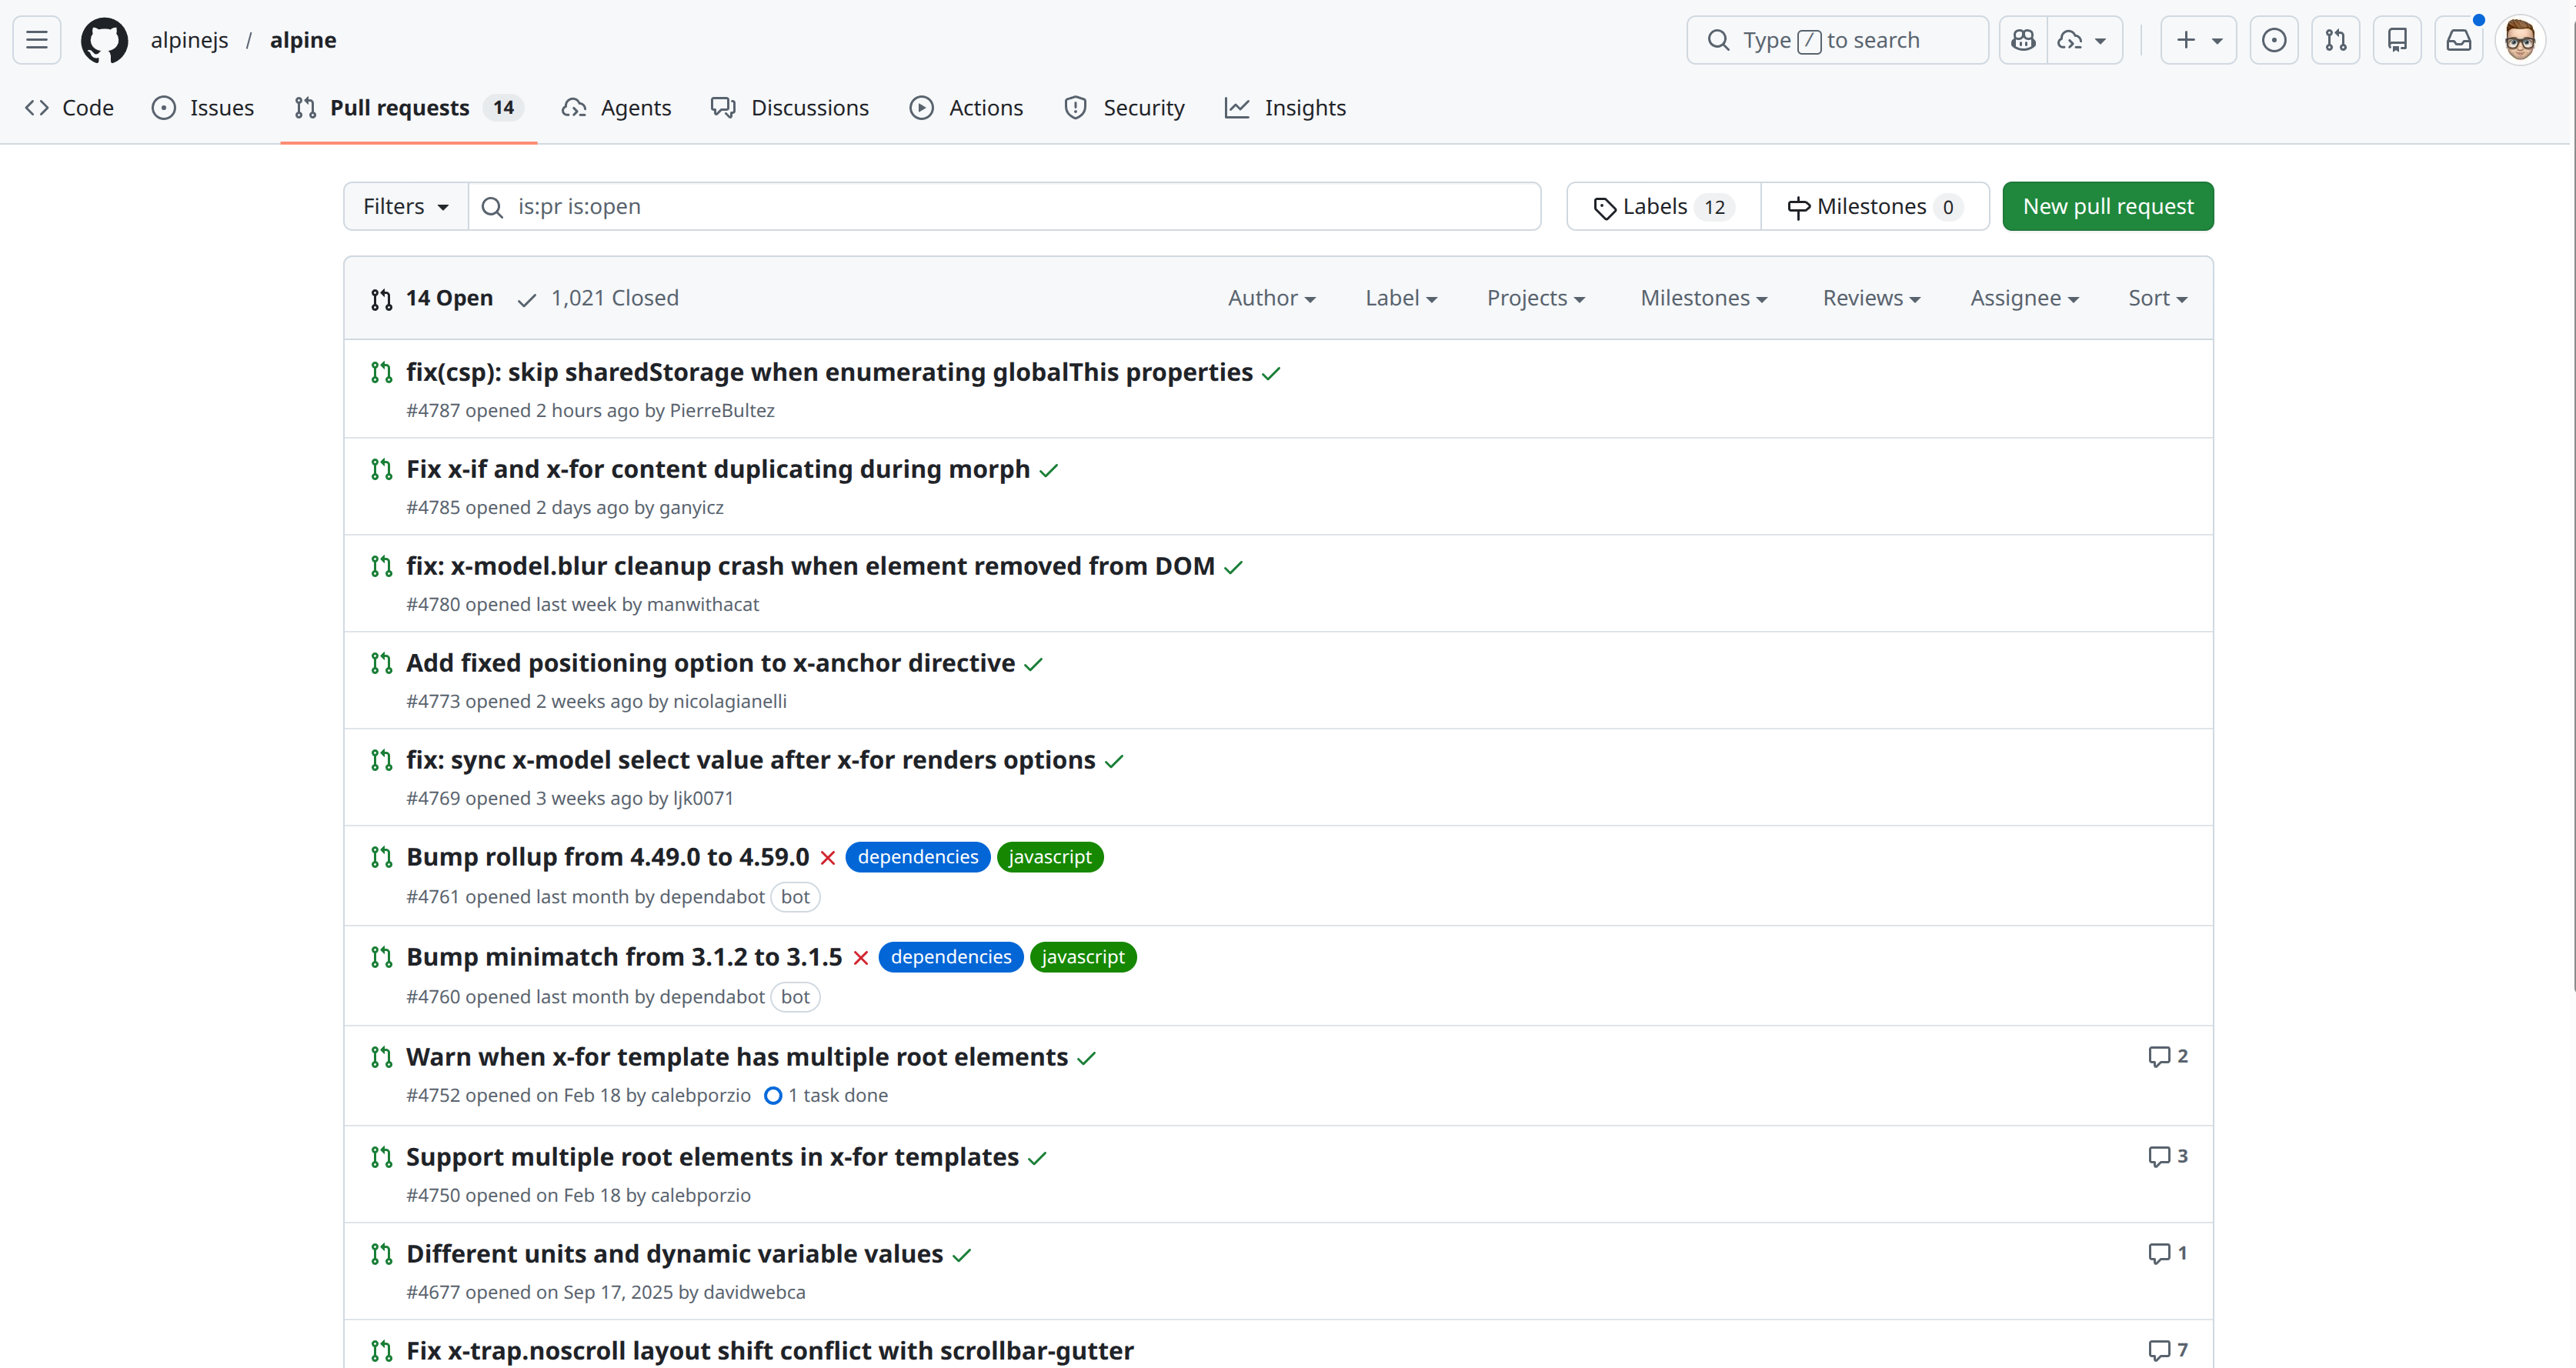Open the global issues icon

(x=2274, y=40)
